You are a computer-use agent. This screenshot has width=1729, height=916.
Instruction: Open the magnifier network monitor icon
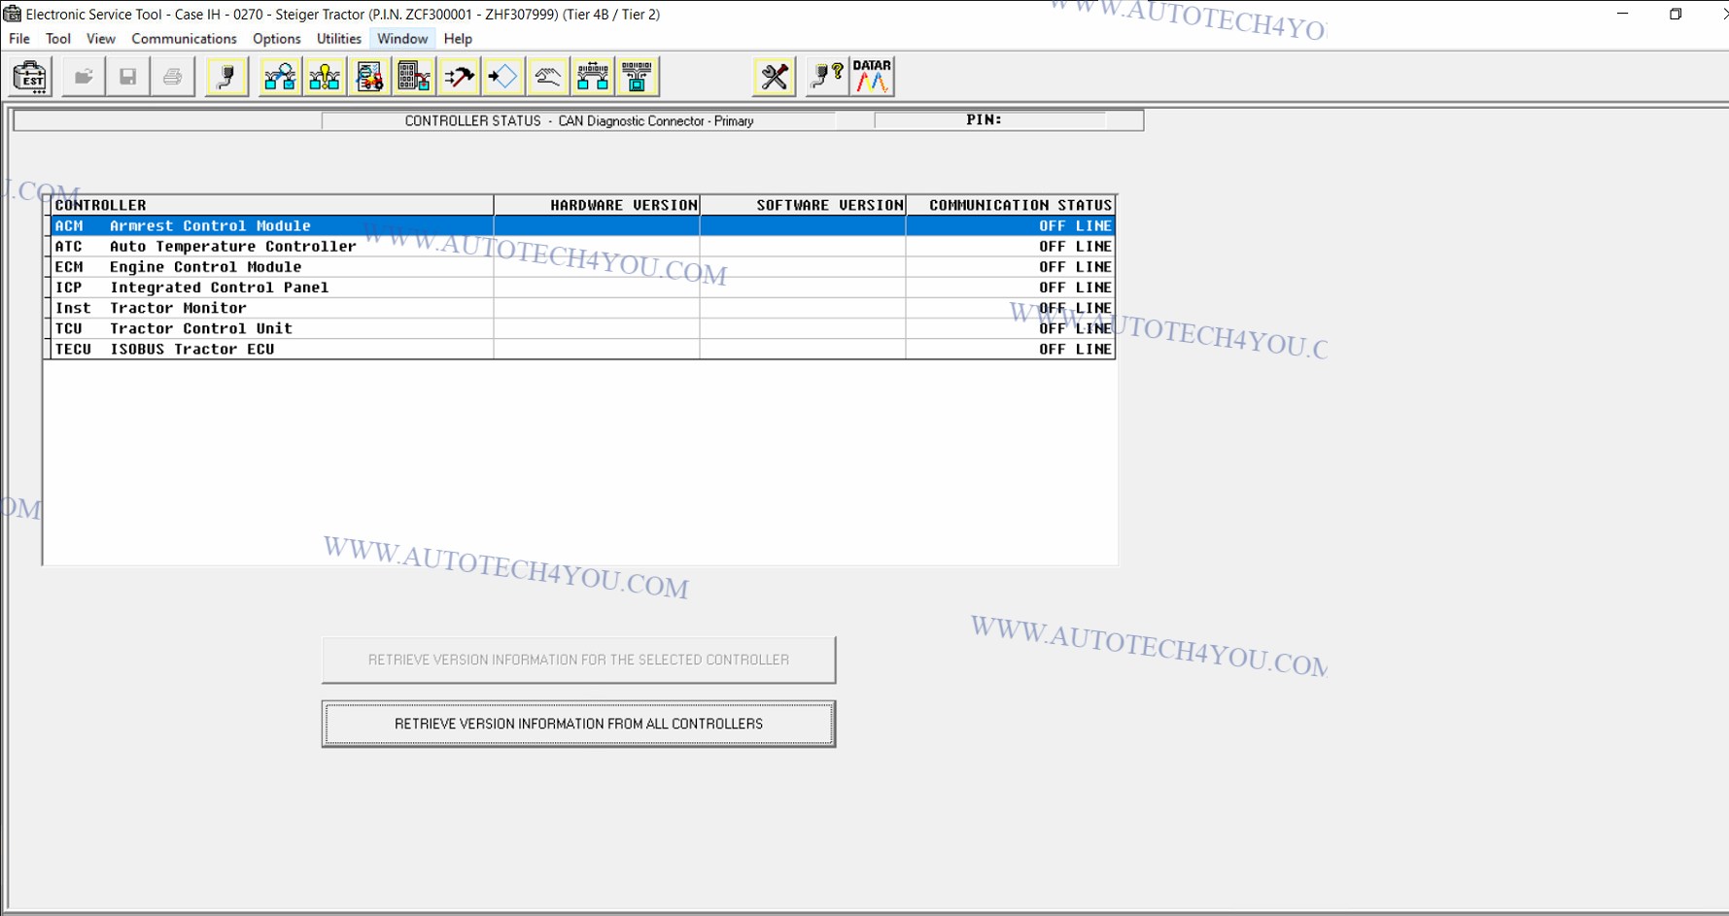(280, 77)
